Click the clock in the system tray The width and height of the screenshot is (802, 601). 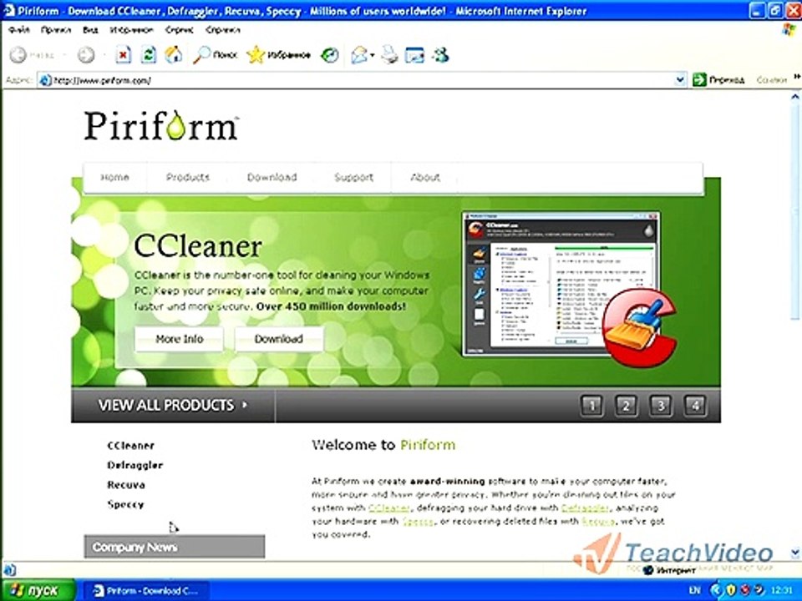pyautogui.click(x=781, y=591)
